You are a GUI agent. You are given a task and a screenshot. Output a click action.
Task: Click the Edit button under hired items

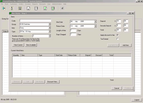(28, 82)
